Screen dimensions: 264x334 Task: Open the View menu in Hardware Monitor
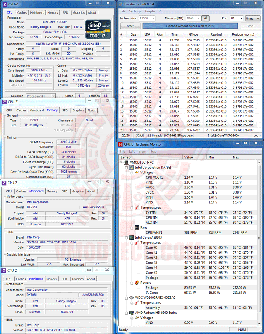click(142, 151)
